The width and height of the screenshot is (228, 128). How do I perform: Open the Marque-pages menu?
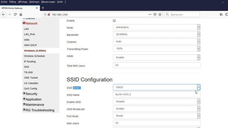point(48,2)
